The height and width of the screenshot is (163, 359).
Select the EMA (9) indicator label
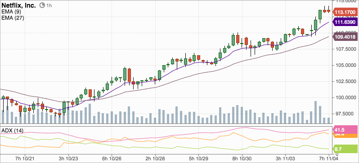tap(11, 12)
